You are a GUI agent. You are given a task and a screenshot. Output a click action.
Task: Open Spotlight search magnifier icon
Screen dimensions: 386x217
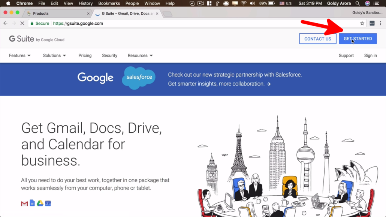coord(358,3)
